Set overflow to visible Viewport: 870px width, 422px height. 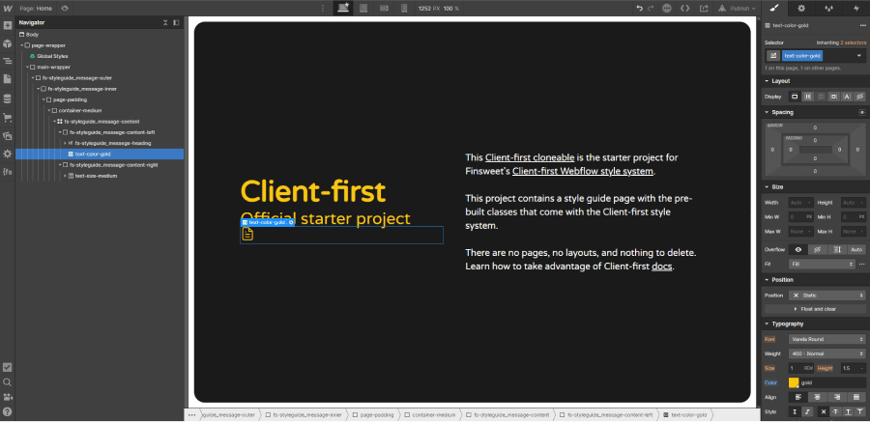point(797,249)
